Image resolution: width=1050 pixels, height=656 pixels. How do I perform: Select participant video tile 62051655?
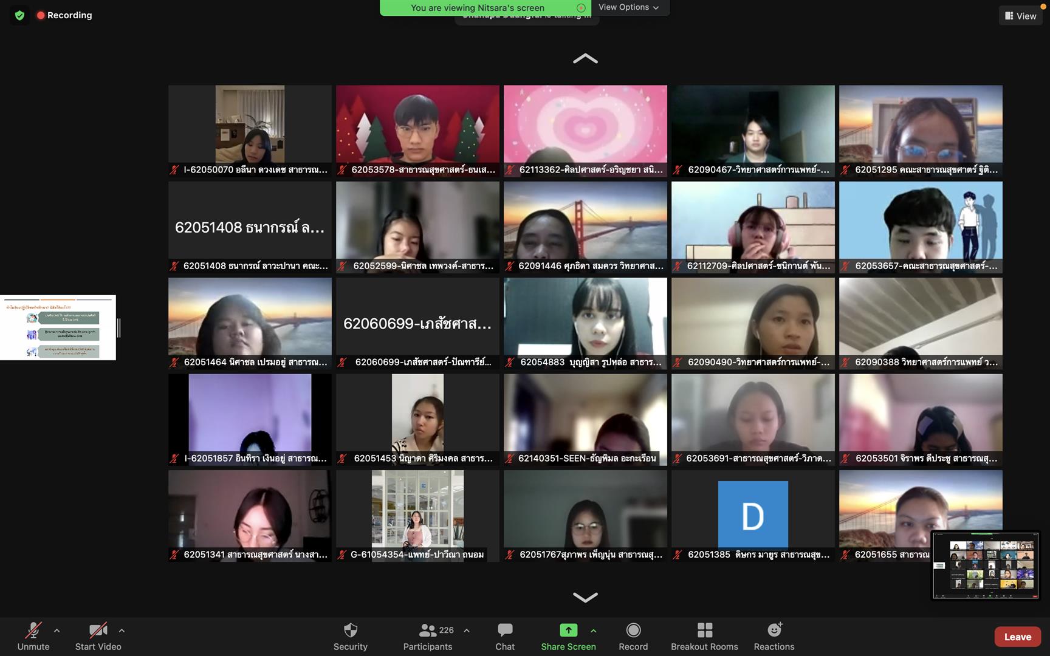click(921, 516)
